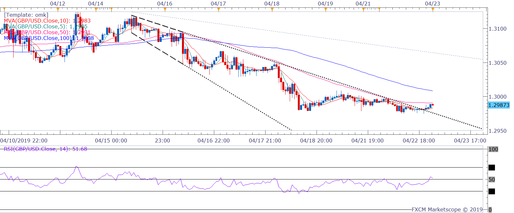Click the 04/16 22:00 time label

pos(214,140)
